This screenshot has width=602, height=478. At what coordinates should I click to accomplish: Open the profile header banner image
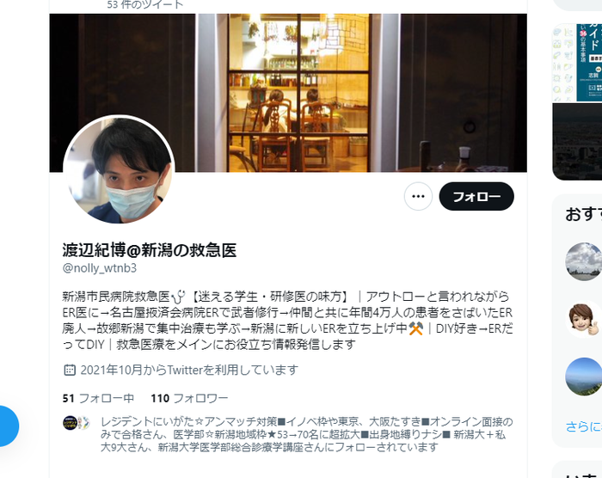pos(288,93)
